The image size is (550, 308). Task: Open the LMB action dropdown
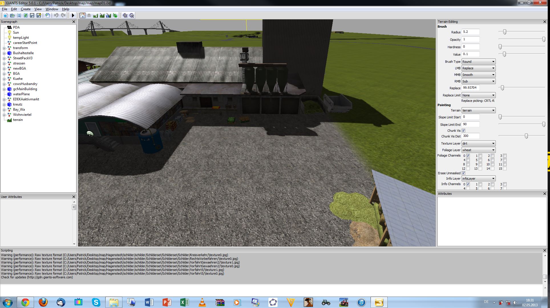(x=478, y=68)
